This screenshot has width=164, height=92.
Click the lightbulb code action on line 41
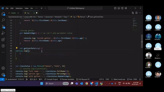click(x=17, y=48)
